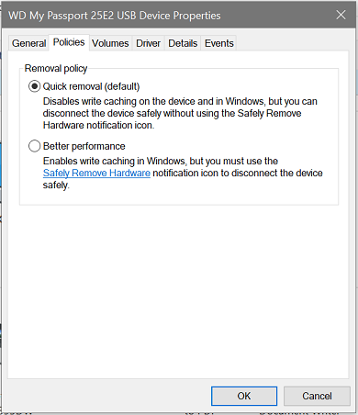Go to the Volumes tab

coord(110,43)
